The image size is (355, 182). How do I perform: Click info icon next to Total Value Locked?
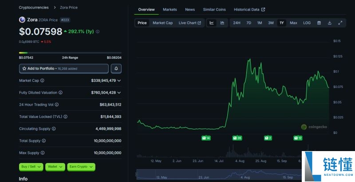[65, 117]
